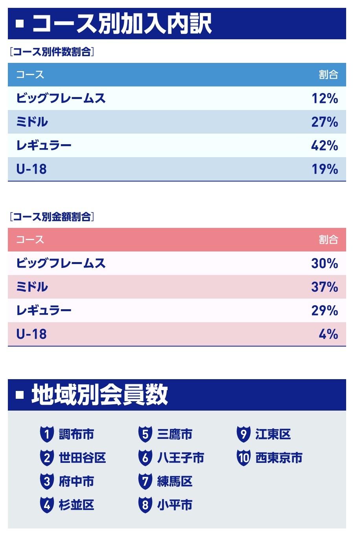Click the コース別加入内訳 section header
This screenshot has height=543, width=354.
(122, 24)
